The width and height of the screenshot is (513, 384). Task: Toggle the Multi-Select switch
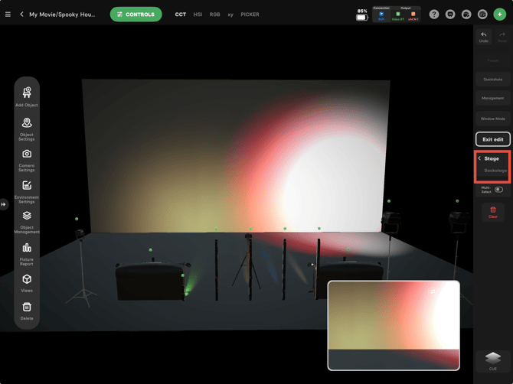tap(498, 190)
